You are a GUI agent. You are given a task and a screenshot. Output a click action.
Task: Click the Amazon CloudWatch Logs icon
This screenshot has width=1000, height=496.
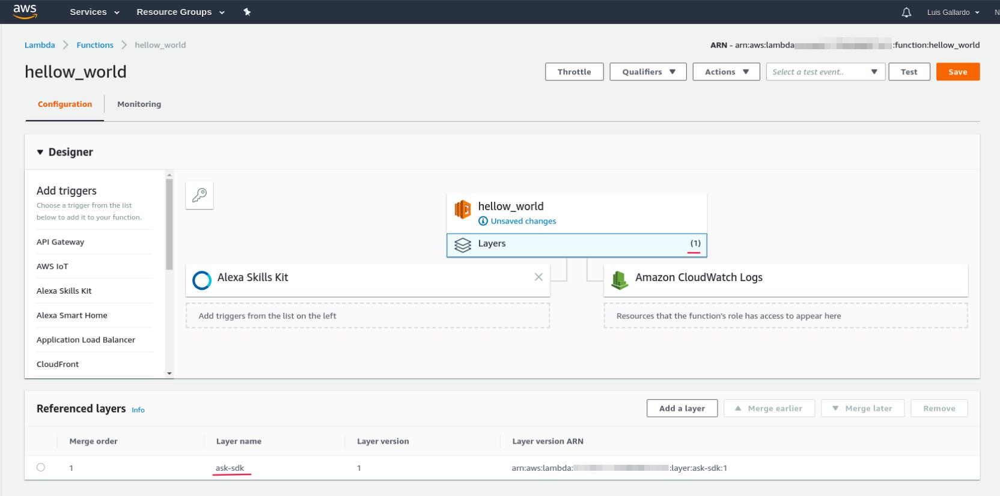(x=620, y=280)
